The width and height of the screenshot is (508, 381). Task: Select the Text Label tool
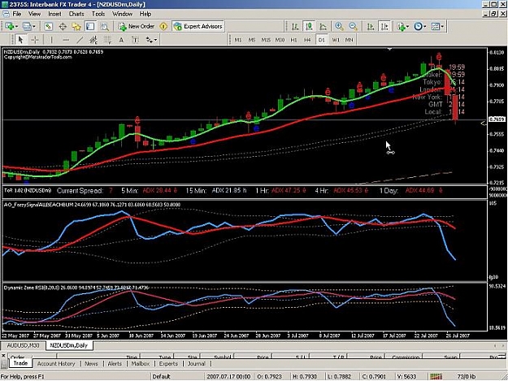135,40
